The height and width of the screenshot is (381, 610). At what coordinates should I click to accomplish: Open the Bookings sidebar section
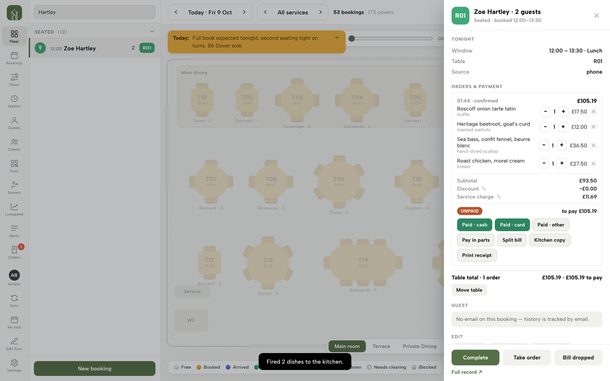tap(14, 58)
